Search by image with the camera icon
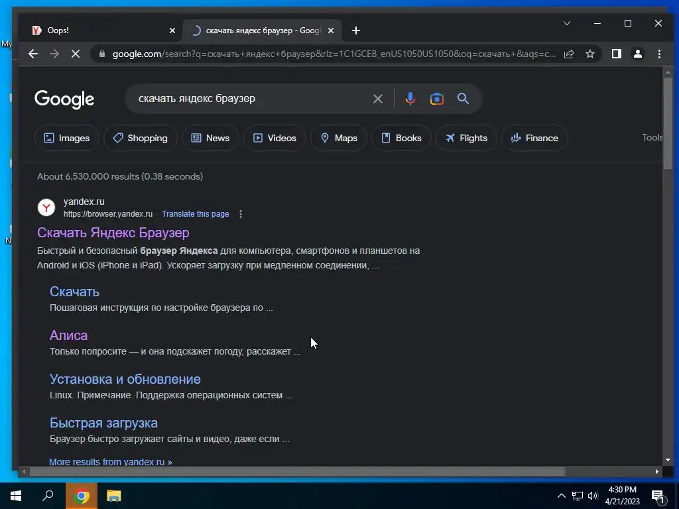The height and width of the screenshot is (509, 679). pos(436,99)
